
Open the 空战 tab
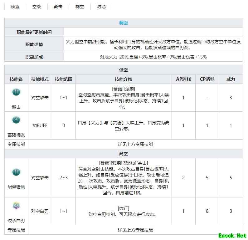click(x=36, y=7)
